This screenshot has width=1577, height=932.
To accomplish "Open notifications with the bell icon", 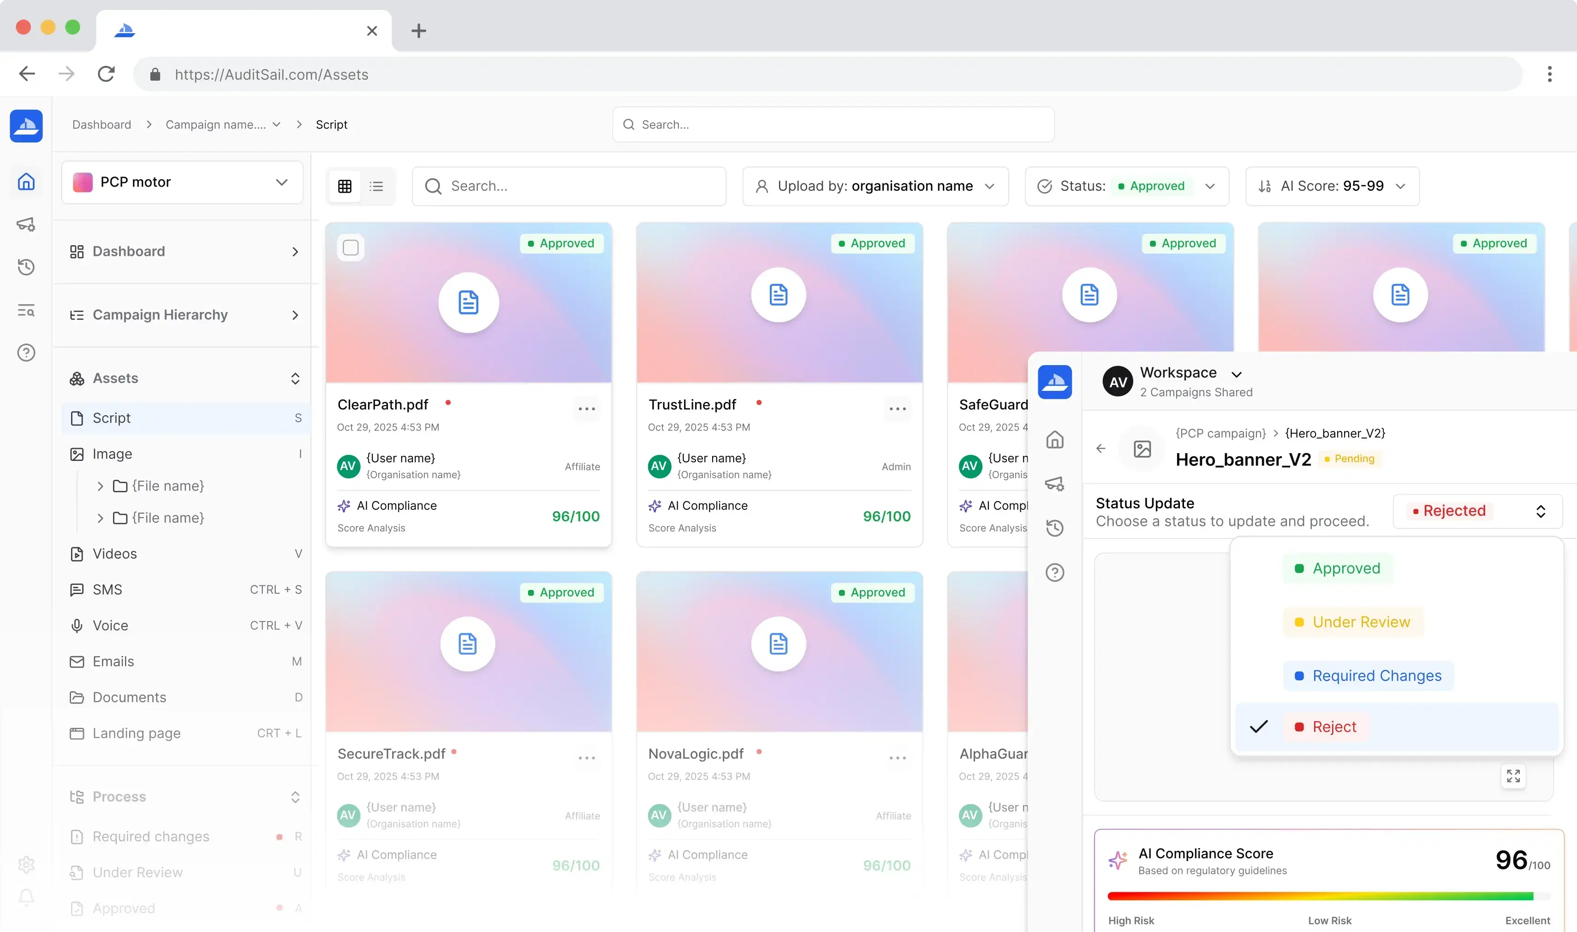I will 26,897.
